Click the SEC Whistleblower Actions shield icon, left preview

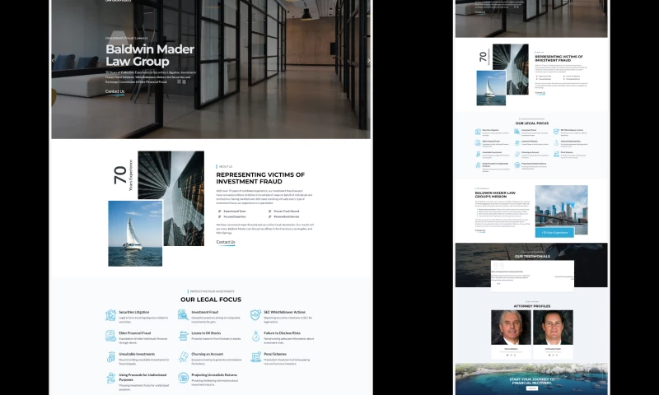coord(255,315)
